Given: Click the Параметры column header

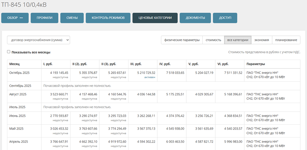Looking at the screenshot, I should click(x=256, y=64).
